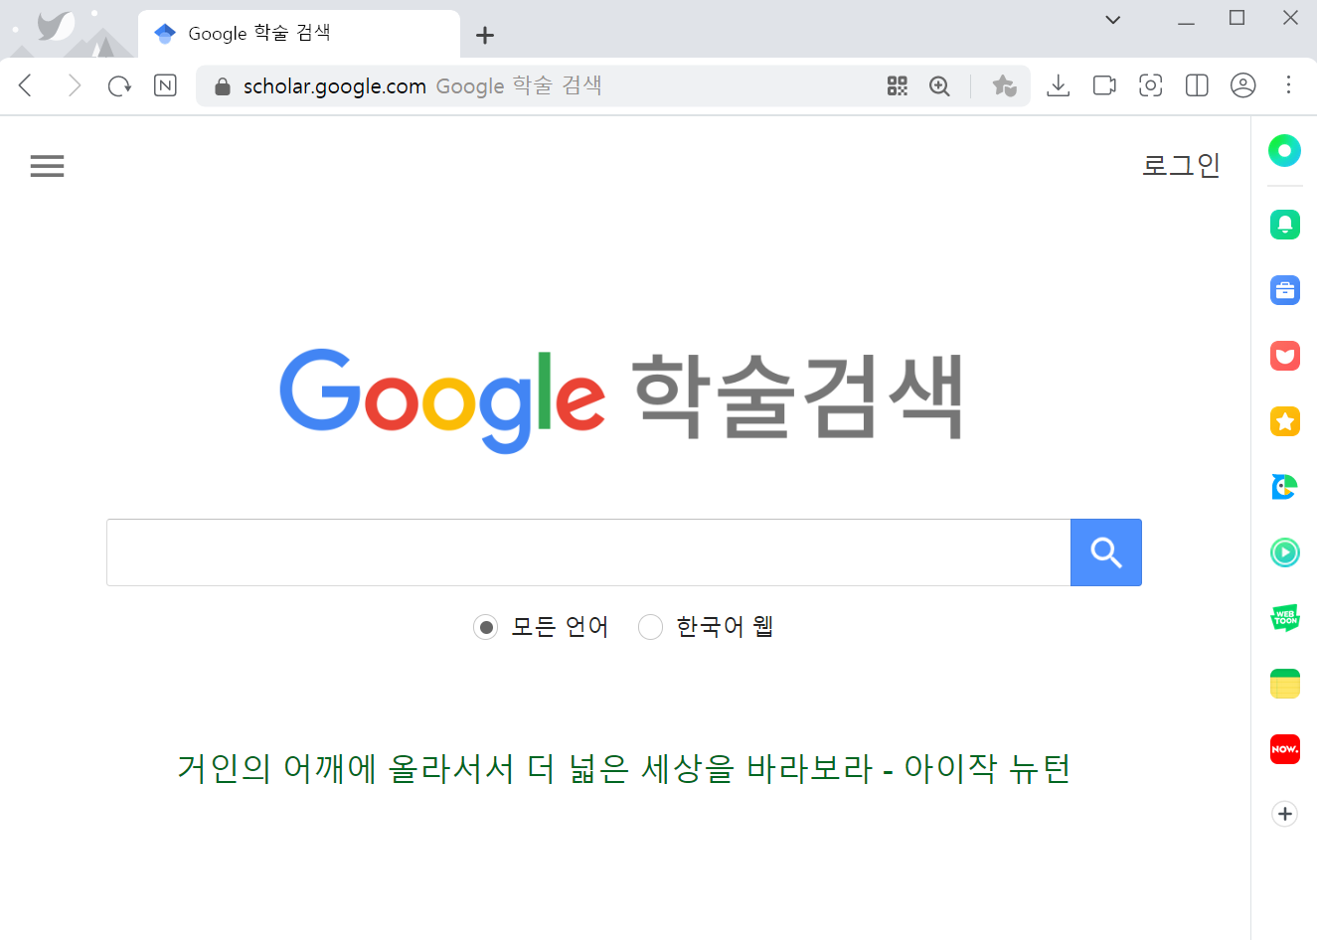Open the Papago parrot sidebar icon
The width and height of the screenshot is (1317, 940).
pyautogui.click(x=1285, y=487)
